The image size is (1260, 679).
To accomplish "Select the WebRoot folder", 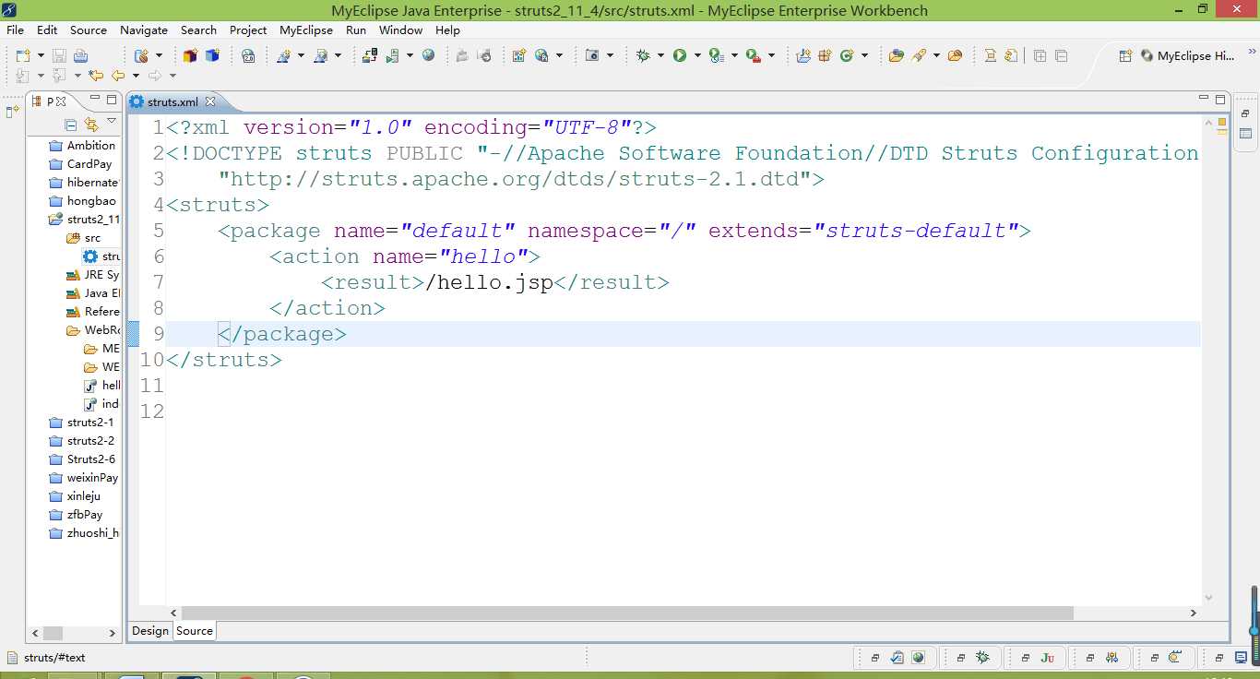I will 93,330.
